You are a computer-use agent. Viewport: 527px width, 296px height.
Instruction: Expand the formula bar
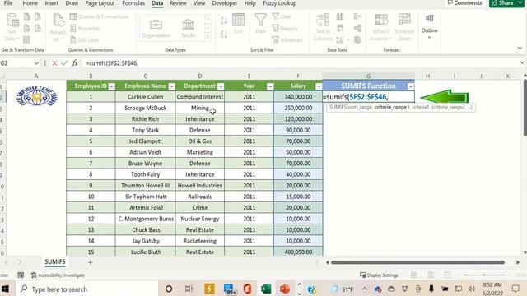pos(521,62)
